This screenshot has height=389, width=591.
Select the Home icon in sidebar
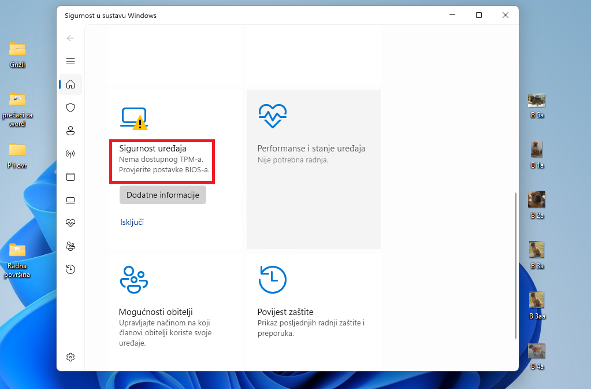70,84
